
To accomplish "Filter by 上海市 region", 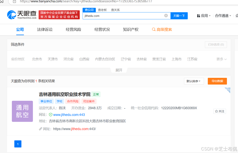I will (x=177, y=59).
